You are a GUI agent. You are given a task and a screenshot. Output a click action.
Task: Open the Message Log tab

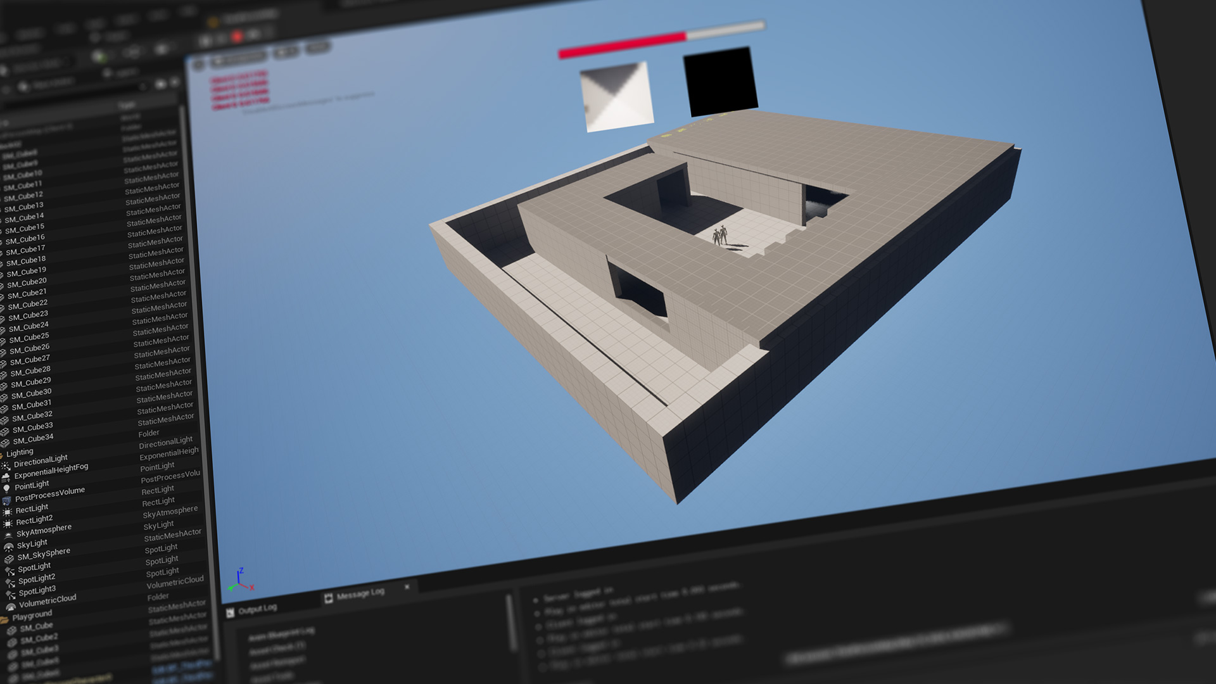(x=360, y=594)
